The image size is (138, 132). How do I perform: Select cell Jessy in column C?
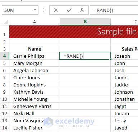pos(124,121)
